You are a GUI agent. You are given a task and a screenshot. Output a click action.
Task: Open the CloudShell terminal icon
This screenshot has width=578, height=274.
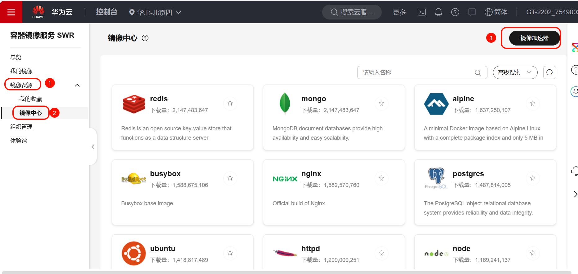pos(422,12)
